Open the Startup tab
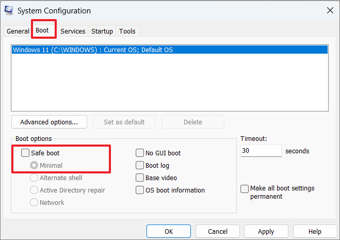Screen dimensions: 340x240 click(102, 31)
